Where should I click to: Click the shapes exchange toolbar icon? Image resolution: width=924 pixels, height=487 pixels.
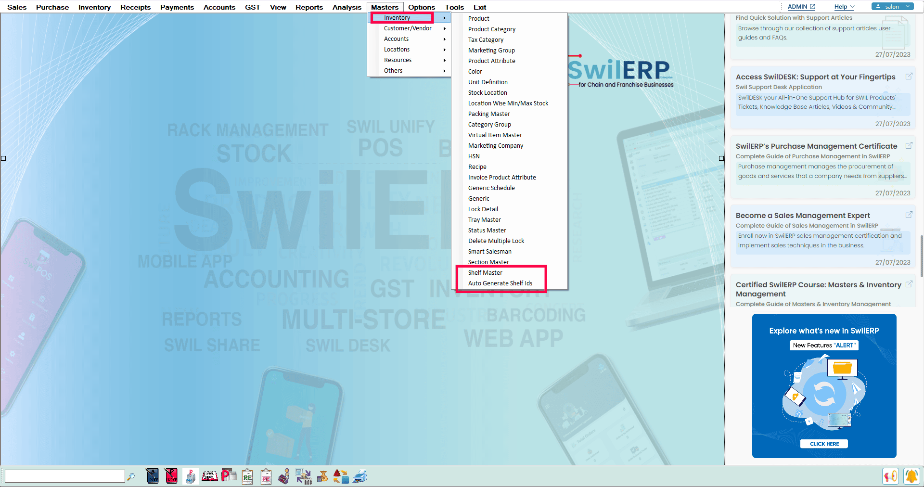pyautogui.click(x=341, y=476)
